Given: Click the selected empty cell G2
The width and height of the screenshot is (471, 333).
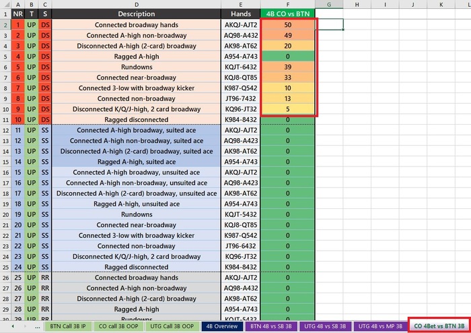Looking at the screenshot, I should click(329, 24).
